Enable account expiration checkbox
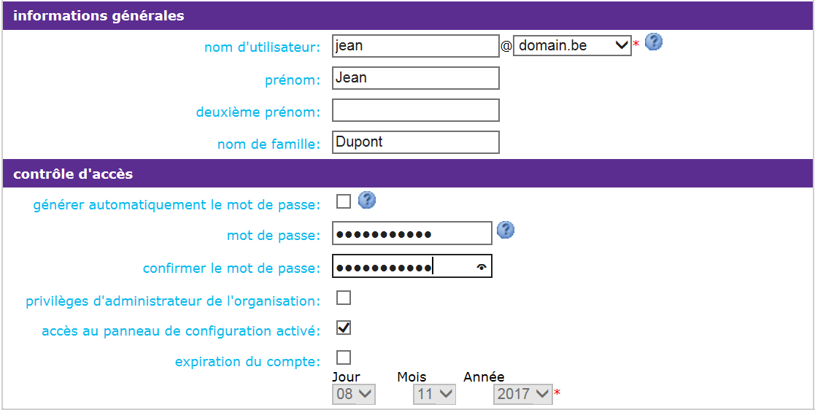Image resolution: width=815 pixels, height=410 pixels. 344,357
